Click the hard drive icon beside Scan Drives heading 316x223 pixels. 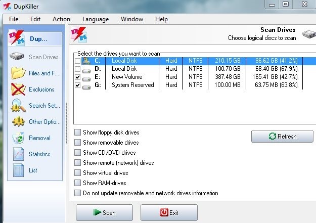tap(309, 34)
